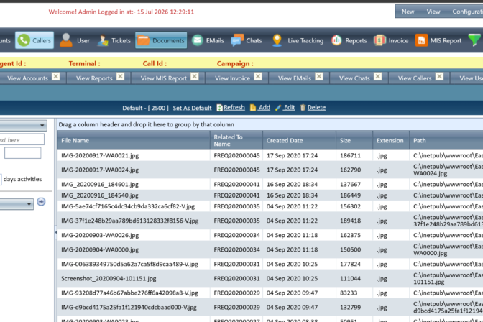
Task: Click the blue go arrow icon
Action: coord(41,202)
